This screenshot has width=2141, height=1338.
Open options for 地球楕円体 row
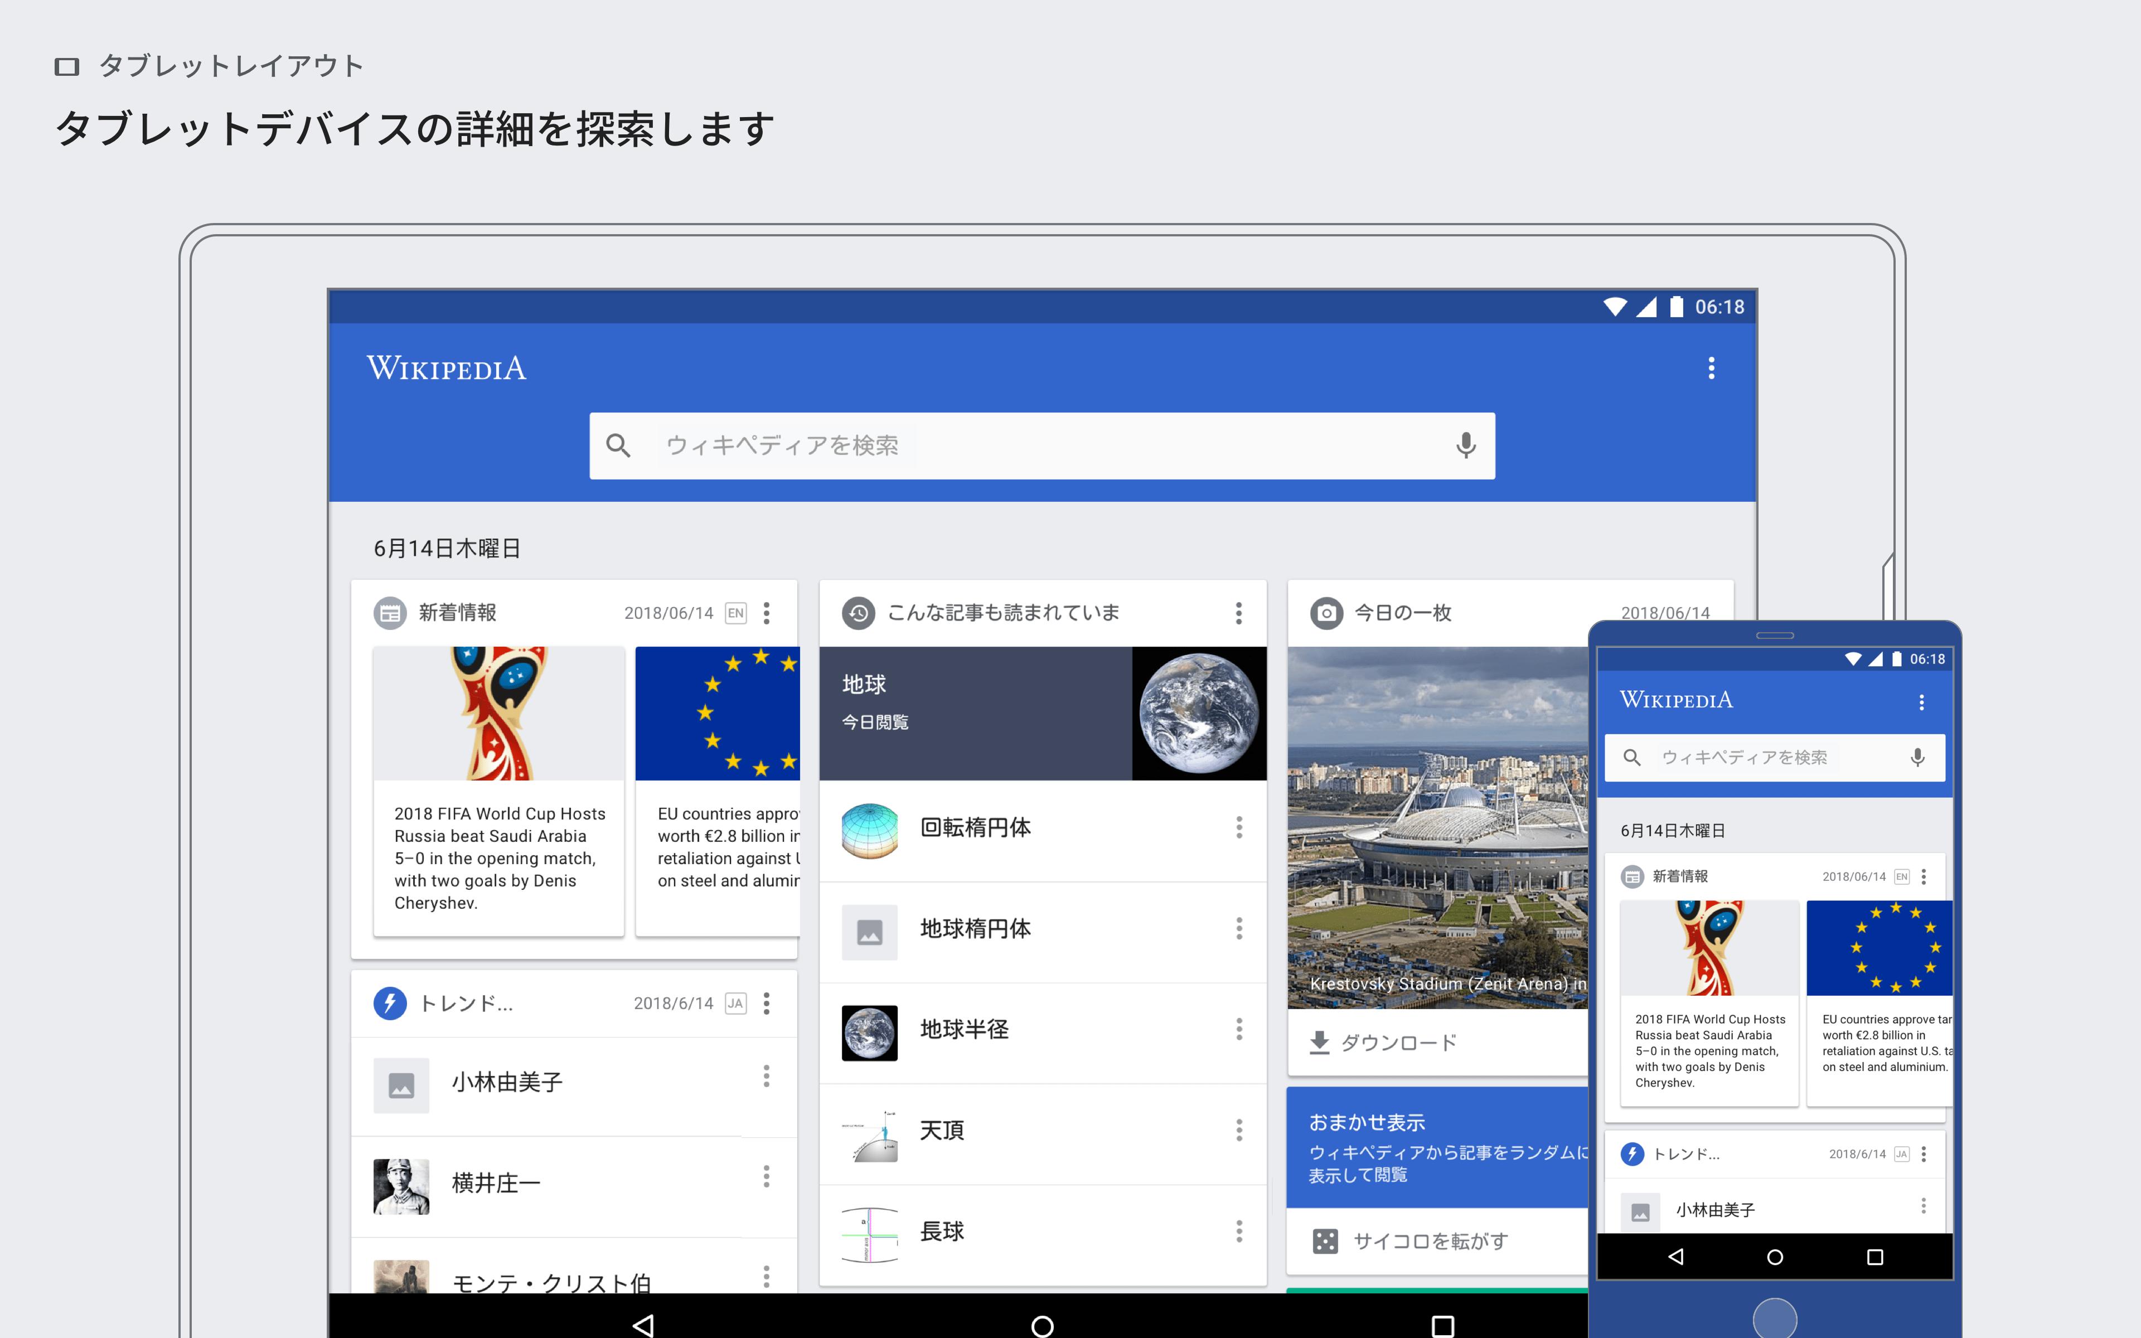click(1238, 928)
